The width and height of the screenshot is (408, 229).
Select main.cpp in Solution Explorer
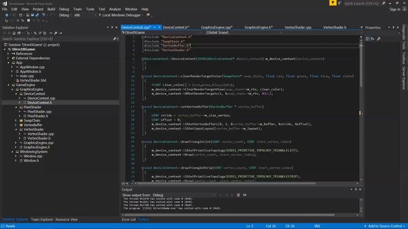pos(27,76)
